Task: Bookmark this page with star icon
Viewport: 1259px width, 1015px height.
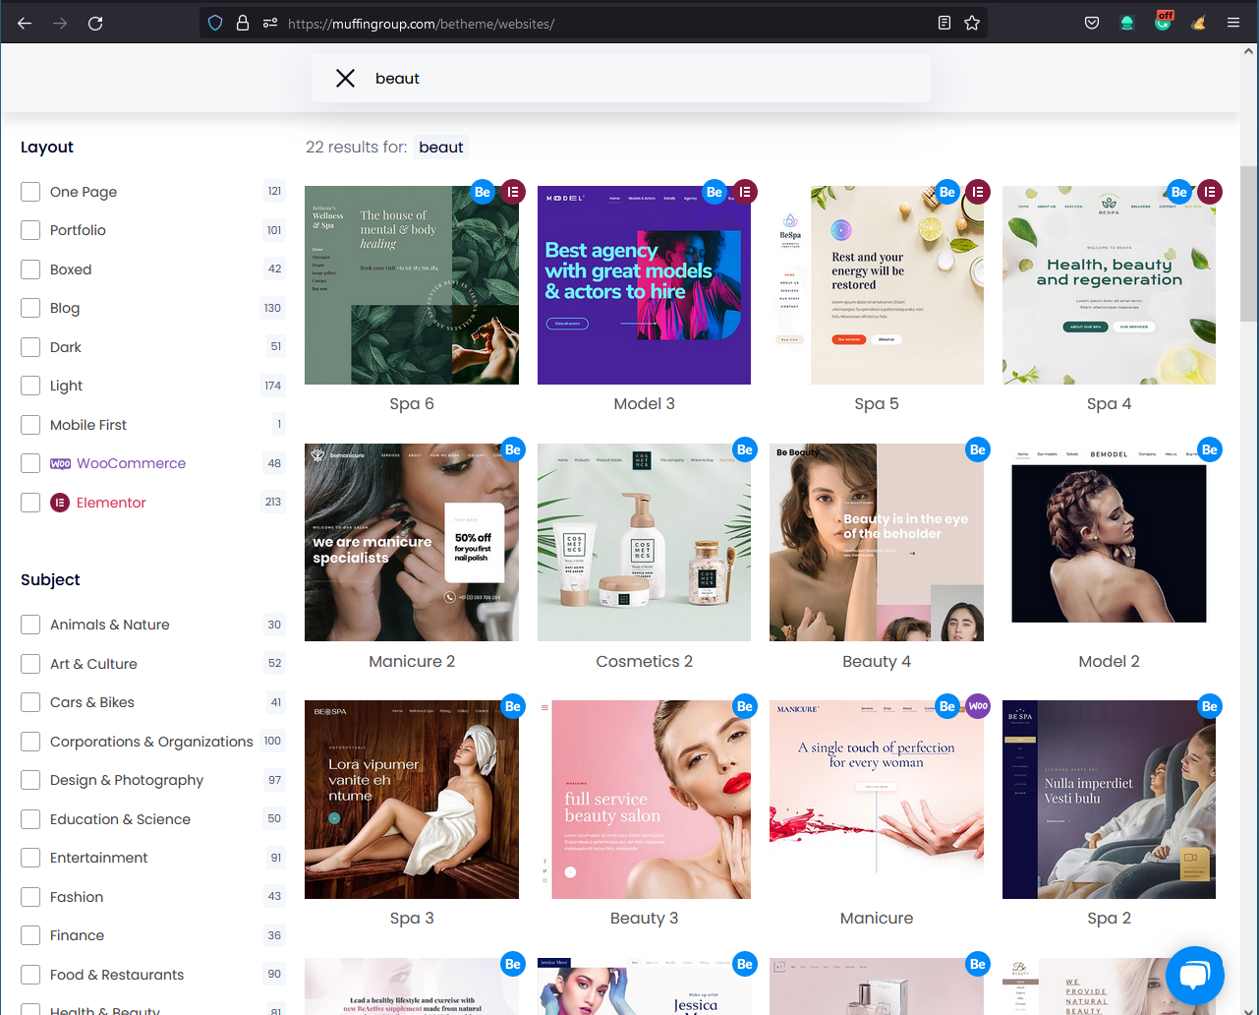Action: 972,23
